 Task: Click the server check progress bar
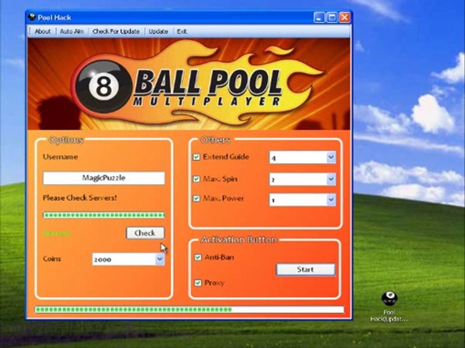click(x=104, y=215)
